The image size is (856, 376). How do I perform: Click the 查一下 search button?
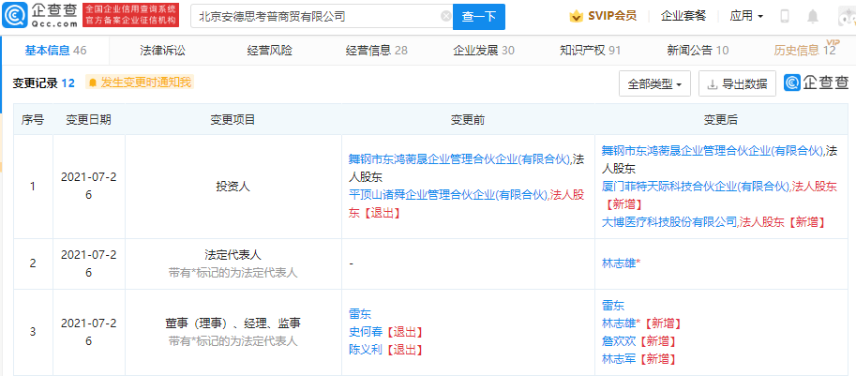click(x=479, y=16)
